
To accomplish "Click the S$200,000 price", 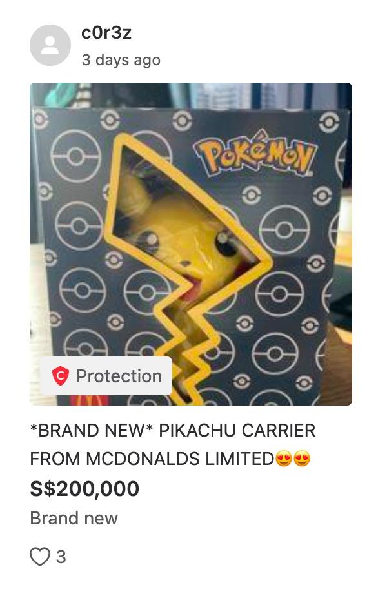I will pyautogui.click(x=84, y=489).
